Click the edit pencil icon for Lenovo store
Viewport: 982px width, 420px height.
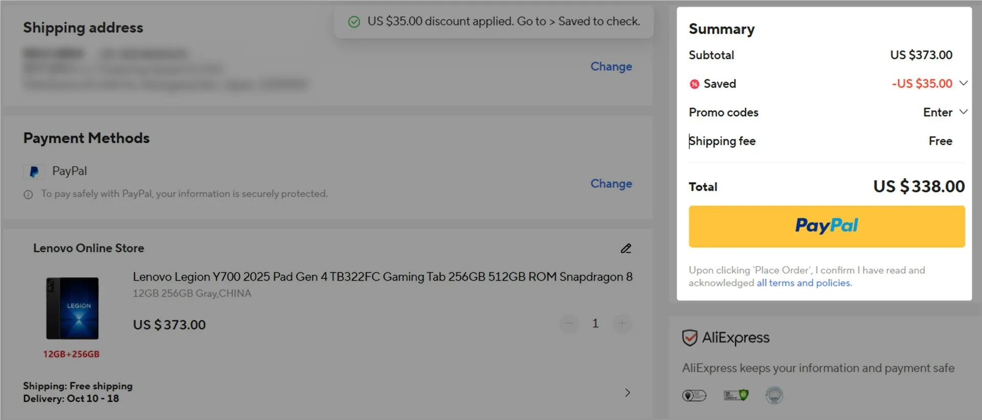tap(626, 249)
